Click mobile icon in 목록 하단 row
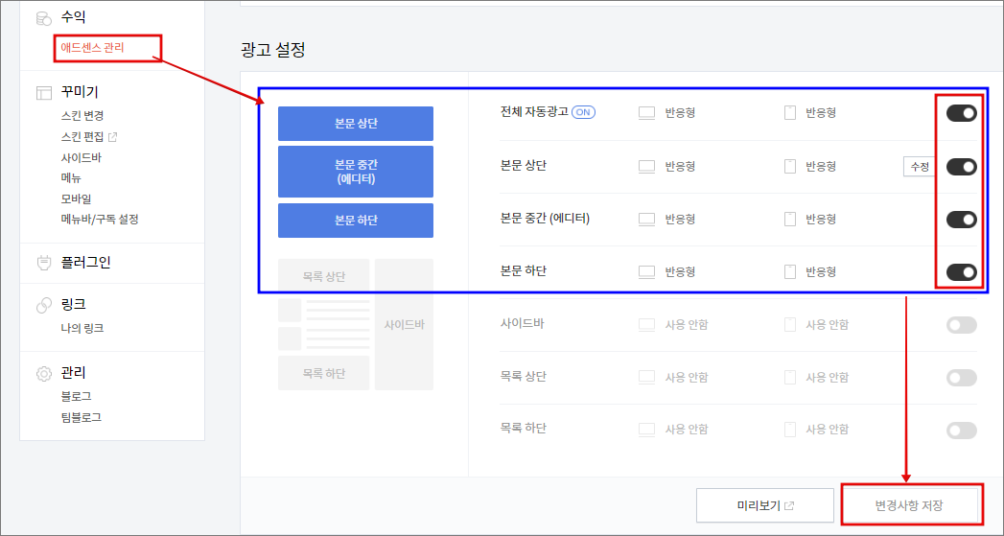1004x536 pixels. (x=790, y=430)
